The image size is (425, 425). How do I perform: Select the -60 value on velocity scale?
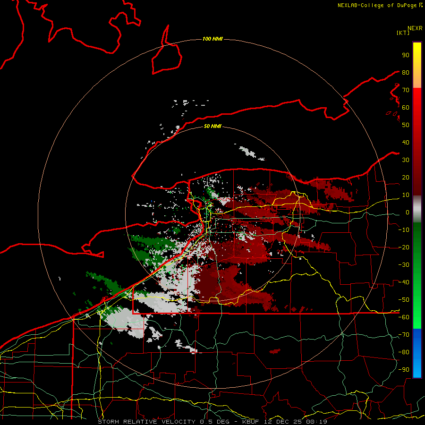coord(404,317)
